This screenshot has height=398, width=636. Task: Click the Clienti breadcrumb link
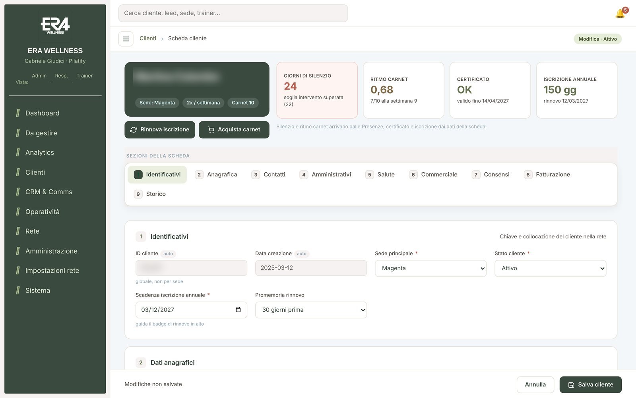pyautogui.click(x=148, y=38)
